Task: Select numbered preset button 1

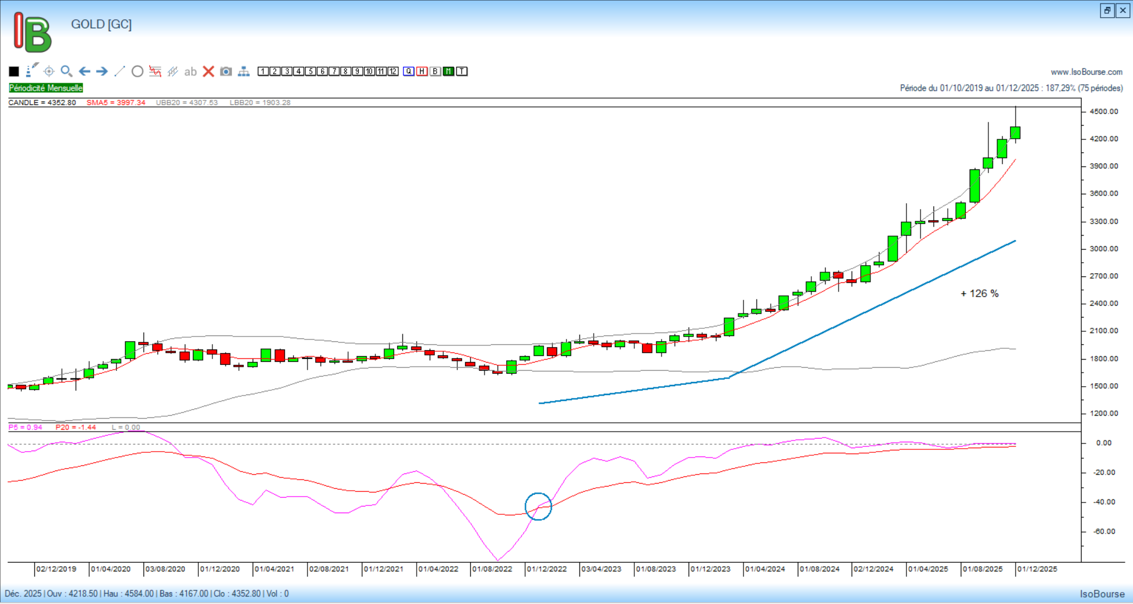Action: [x=263, y=71]
